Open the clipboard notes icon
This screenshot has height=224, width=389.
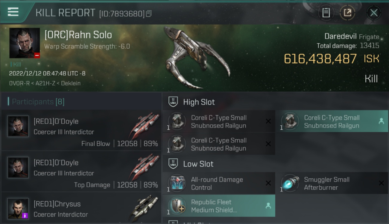pyautogui.click(x=326, y=13)
